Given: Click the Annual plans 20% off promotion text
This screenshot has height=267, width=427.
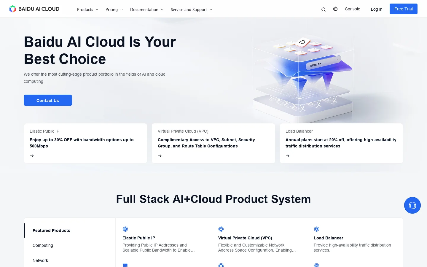Looking at the screenshot, I should coord(341,143).
